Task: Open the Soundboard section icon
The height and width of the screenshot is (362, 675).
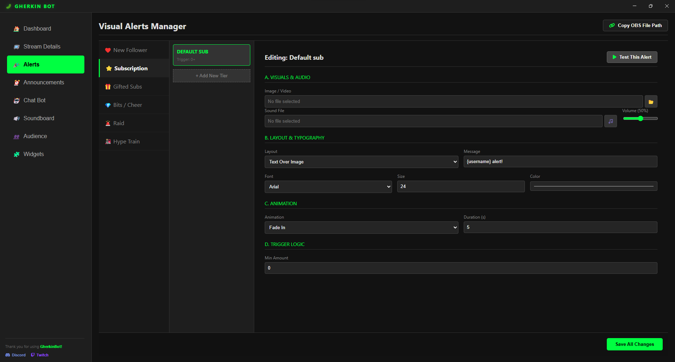Action: tap(17, 118)
